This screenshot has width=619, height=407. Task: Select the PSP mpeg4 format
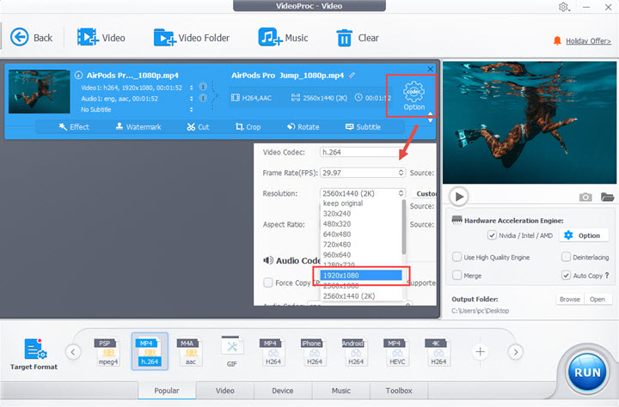pyautogui.click(x=108, y=352)
